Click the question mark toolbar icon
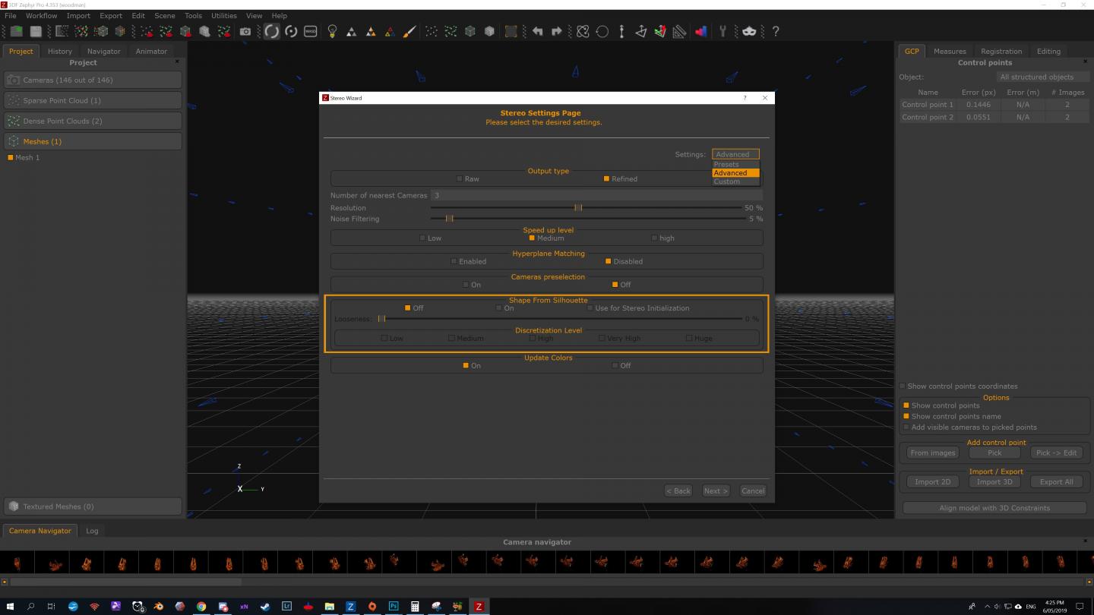This screenshot has width=1094, height=615. (776, 32)
